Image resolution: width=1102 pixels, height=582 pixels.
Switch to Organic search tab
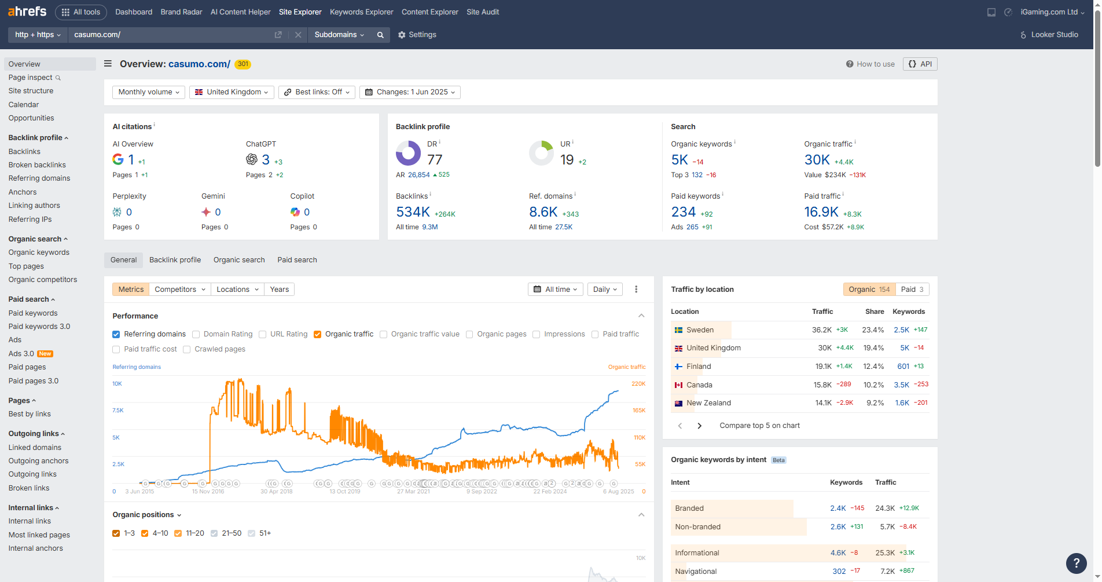click(239, 260)
